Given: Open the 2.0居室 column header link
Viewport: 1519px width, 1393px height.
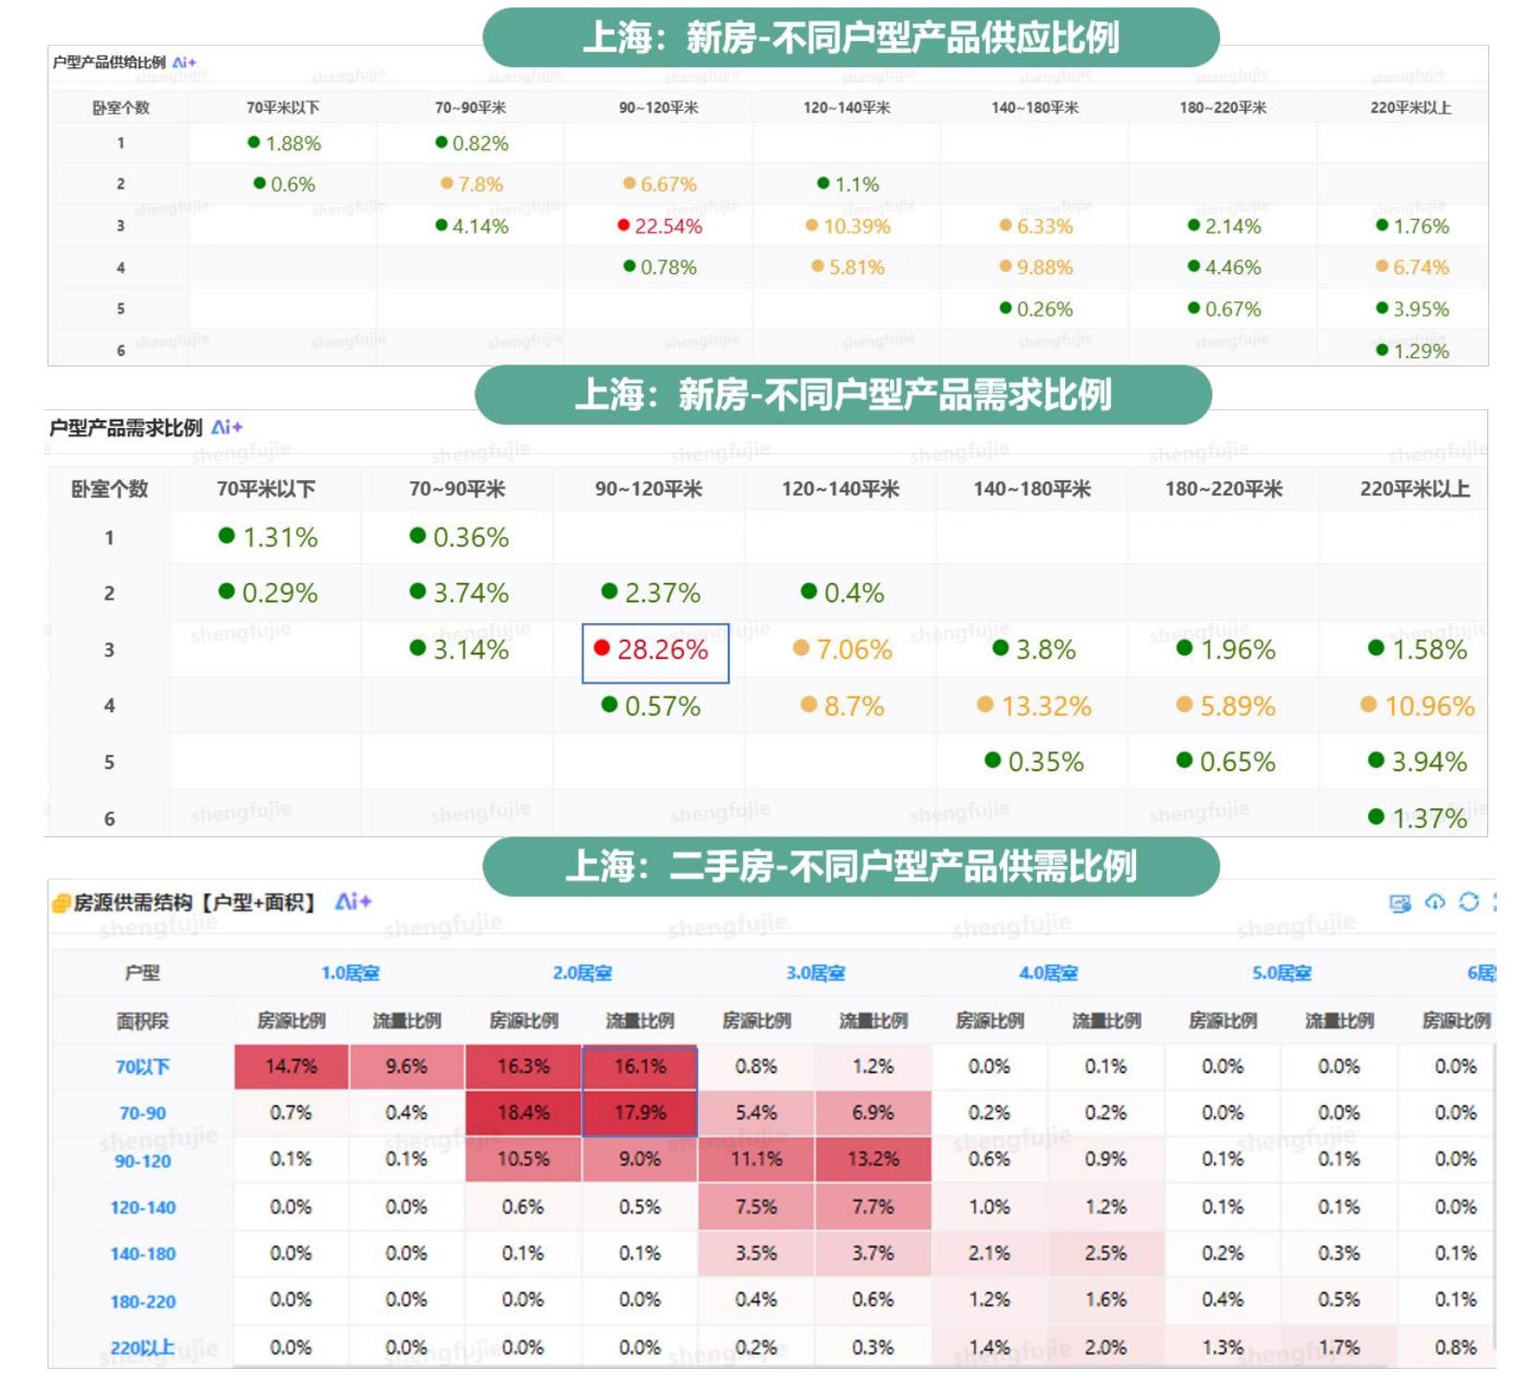Looking at the screenshot, I should (582, 973).
